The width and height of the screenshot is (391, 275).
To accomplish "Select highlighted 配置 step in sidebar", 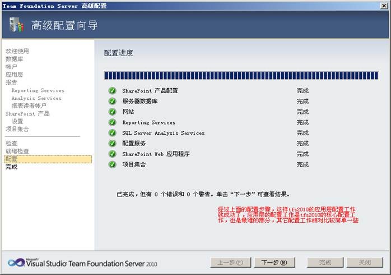I will tap(48, 159).
